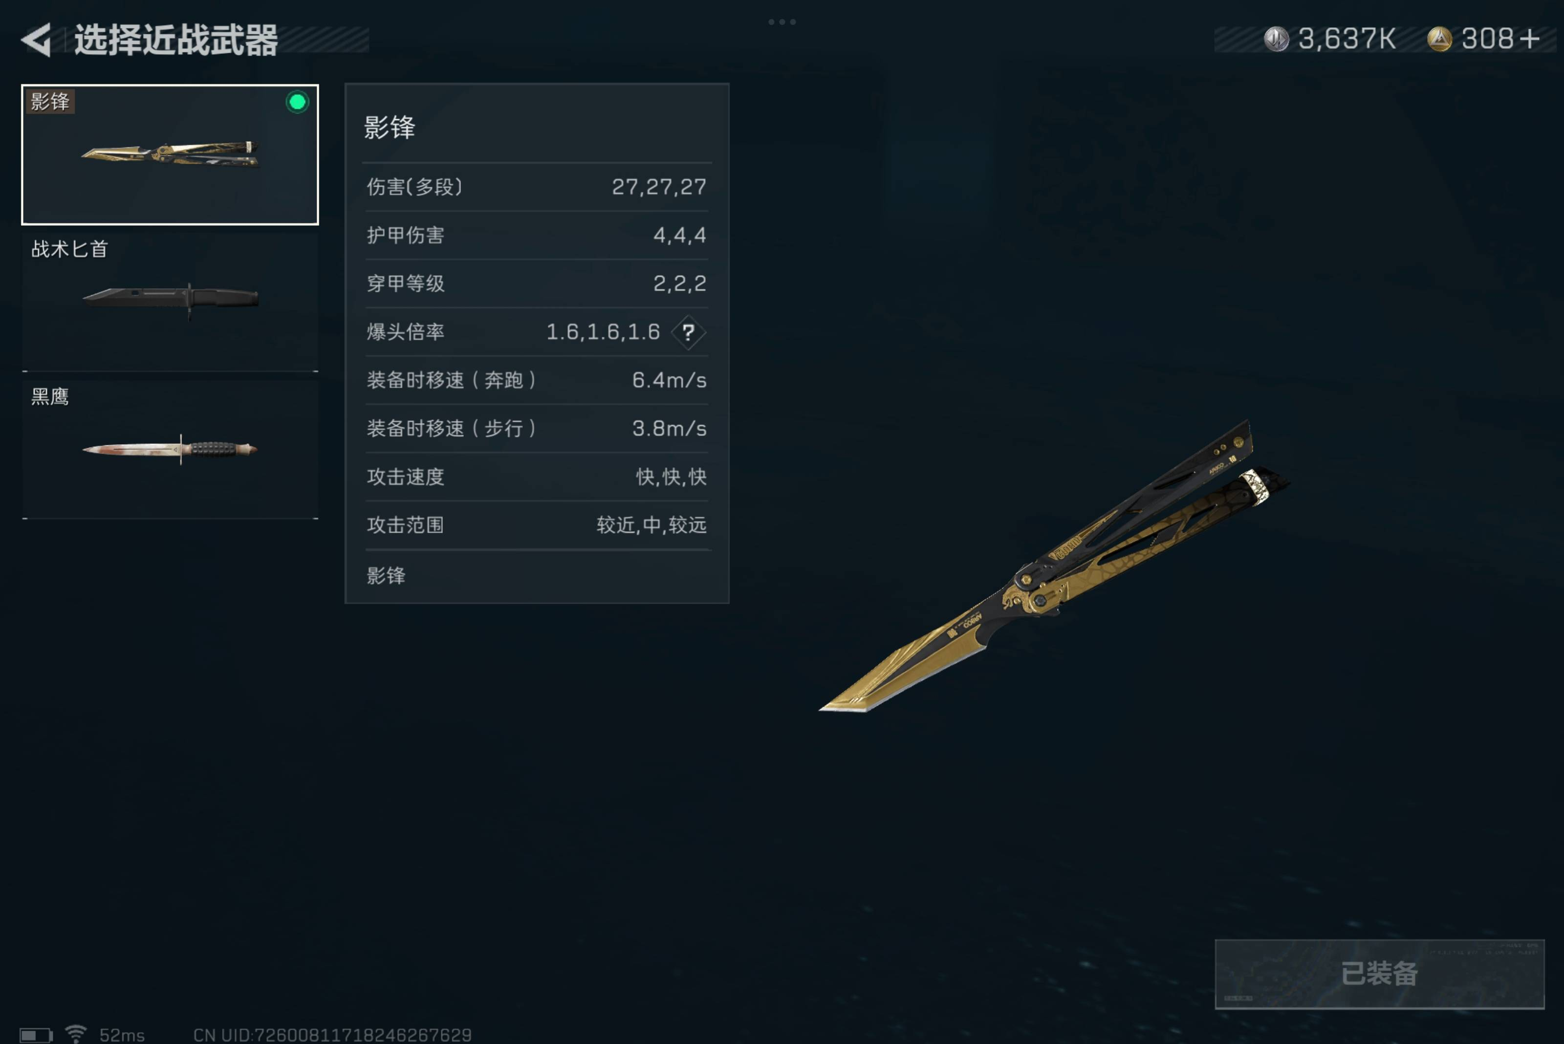Tap the silver currency coin icon
This screenshot has height=1044, width=1564.
(1276, 39)
